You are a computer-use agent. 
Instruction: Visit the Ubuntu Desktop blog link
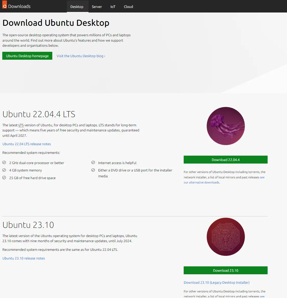pos(81,56)
